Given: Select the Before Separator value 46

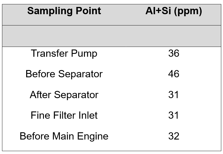Looking at the screenshot, I should 174,74.
